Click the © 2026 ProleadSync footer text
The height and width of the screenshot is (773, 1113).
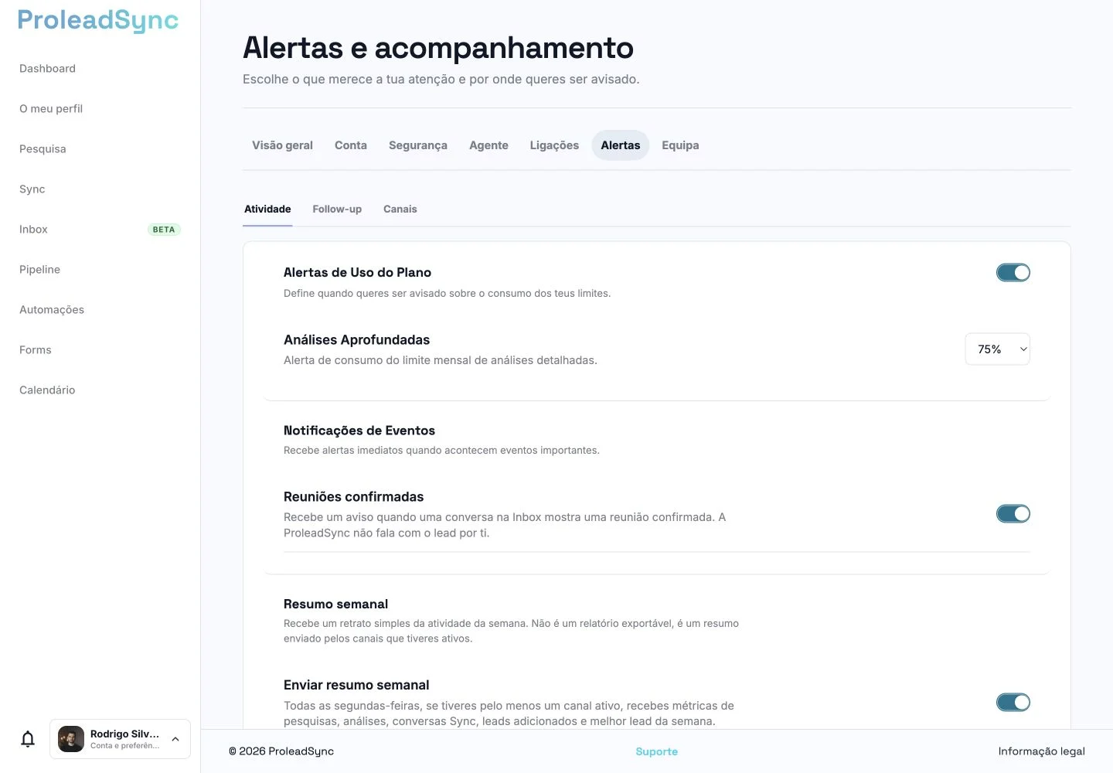click(x=281, y=751)
